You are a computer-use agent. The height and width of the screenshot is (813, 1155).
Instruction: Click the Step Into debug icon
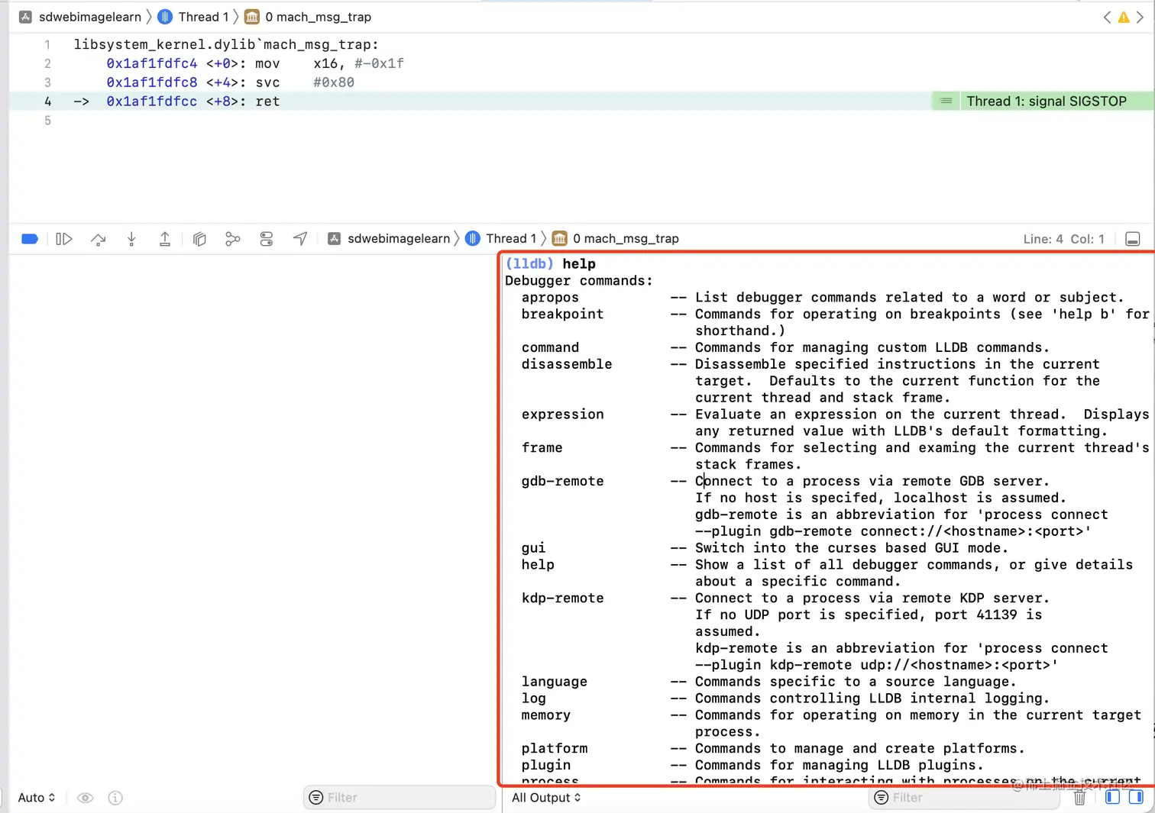pos(131,239)
